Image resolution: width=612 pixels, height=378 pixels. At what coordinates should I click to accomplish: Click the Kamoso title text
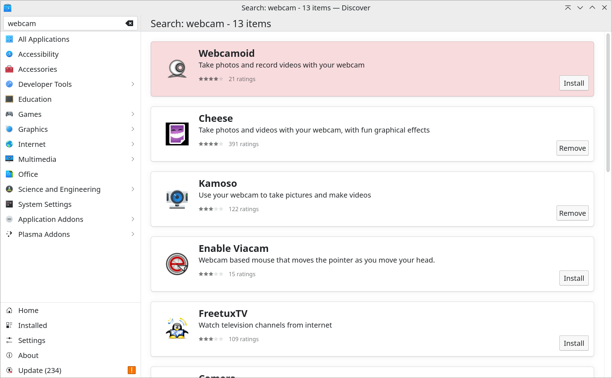218,183
